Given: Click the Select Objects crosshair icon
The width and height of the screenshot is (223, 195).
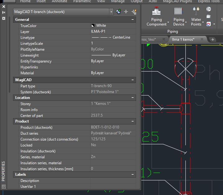Looking at the screenshot, I should point(126,12).
